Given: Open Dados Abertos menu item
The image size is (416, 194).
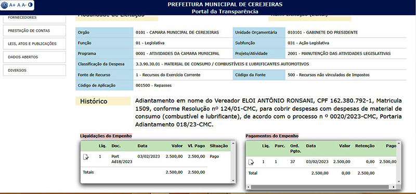Looking at the screenshot, I should (x=34, y=57).
